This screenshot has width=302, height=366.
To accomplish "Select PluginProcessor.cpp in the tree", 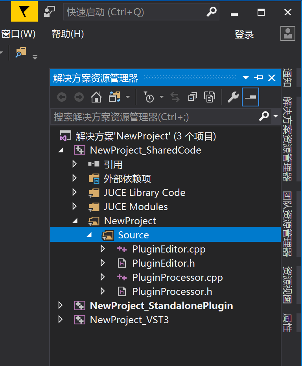I will [x=177, y=277].
